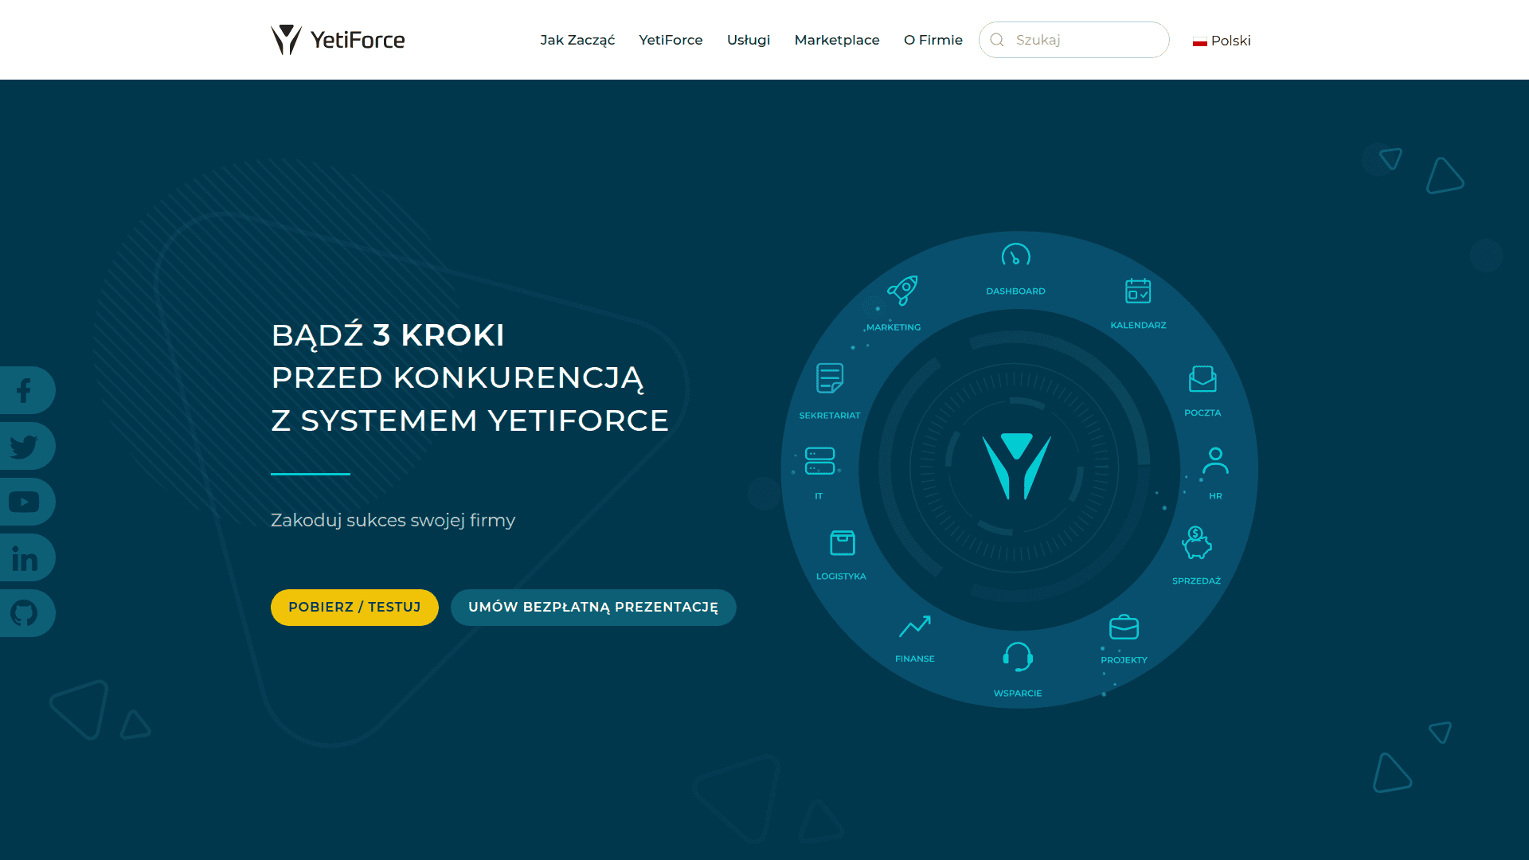Screen dimensions: 1529x860
Task: Select the Poczta envelope icon
Action: (x=1202, y=379)
